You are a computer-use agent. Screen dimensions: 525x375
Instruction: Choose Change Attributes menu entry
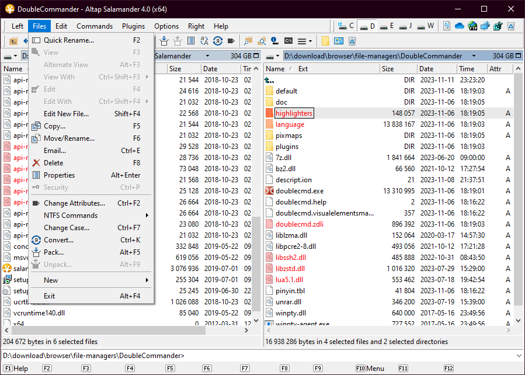point(74,203)
